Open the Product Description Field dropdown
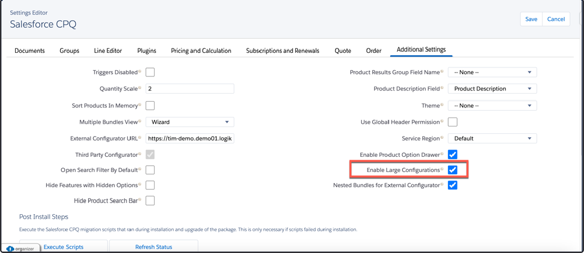584x253 pixels. 492,89
